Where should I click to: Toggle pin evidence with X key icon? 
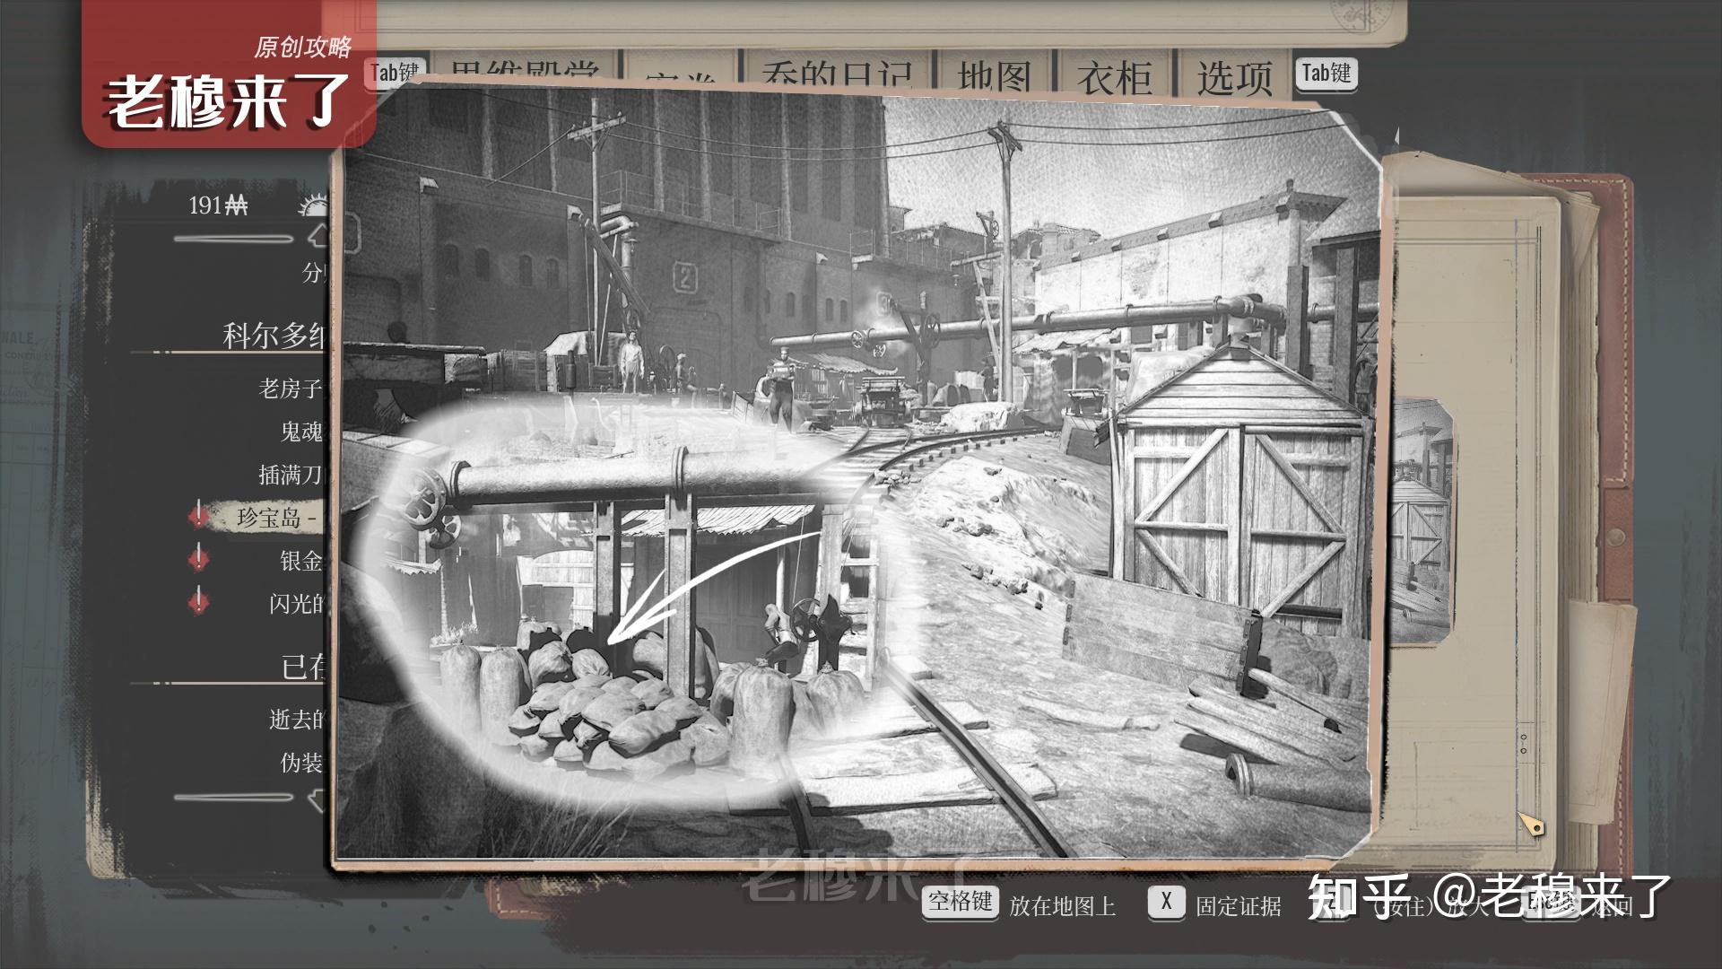pyautogui.click(x=1165, y=902)
